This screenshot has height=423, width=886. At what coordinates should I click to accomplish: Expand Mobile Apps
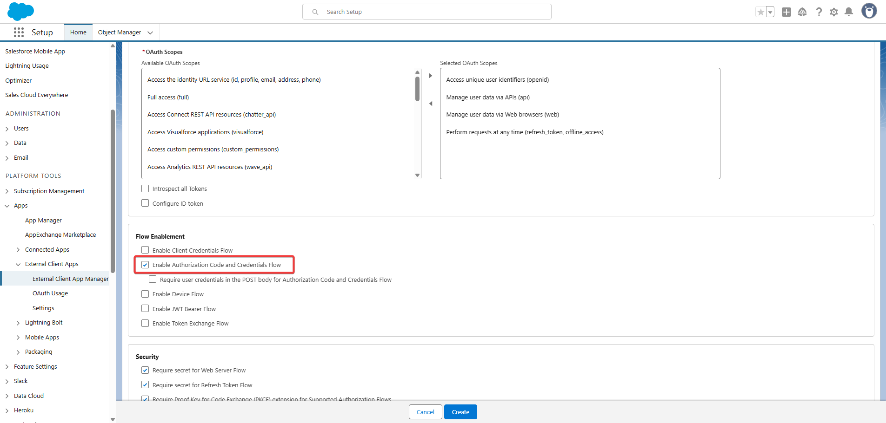pos(18,338)
